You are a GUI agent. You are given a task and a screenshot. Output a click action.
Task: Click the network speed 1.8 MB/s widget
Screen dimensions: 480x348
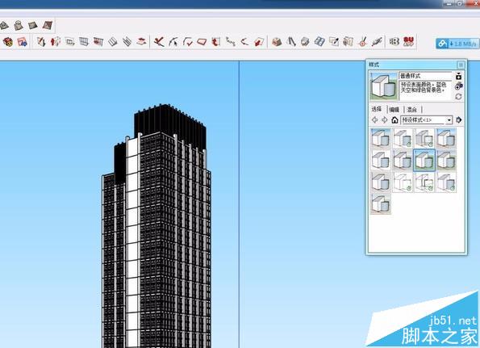click(x=457, y=44)
